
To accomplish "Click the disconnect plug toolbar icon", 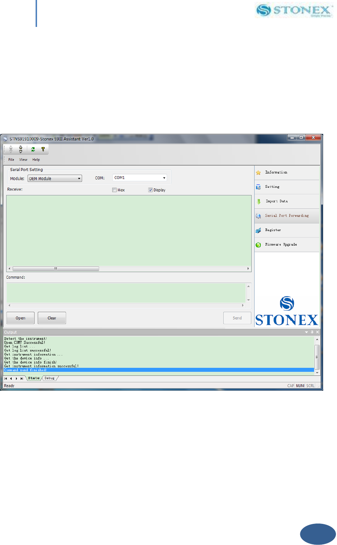I will coord(21,149).
